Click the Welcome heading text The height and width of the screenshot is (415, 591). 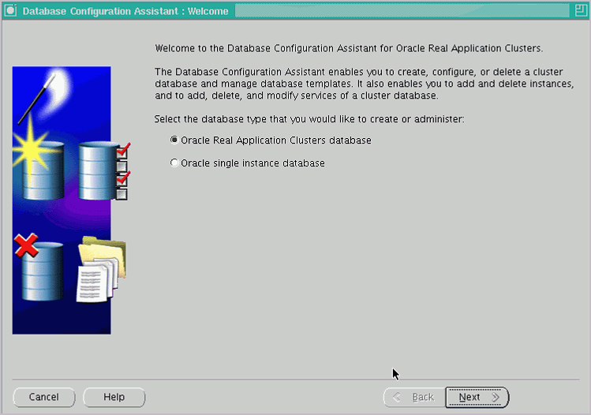tap(349, 48)
